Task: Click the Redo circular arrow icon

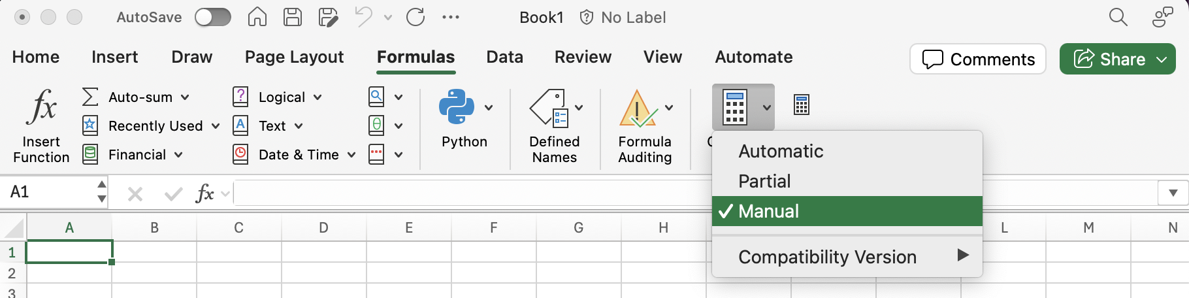Action: (415, 17)
